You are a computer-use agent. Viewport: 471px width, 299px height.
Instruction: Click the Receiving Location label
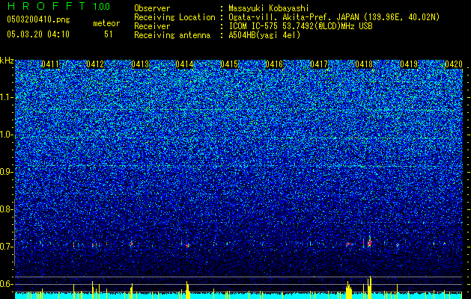point(174,17)
